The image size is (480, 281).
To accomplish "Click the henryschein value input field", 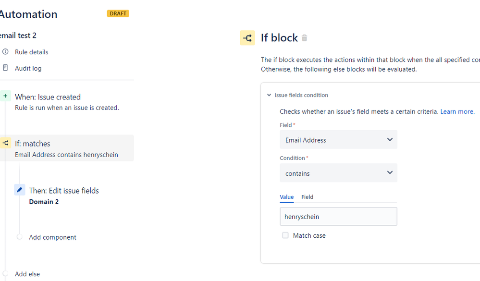I will point(338,217).
